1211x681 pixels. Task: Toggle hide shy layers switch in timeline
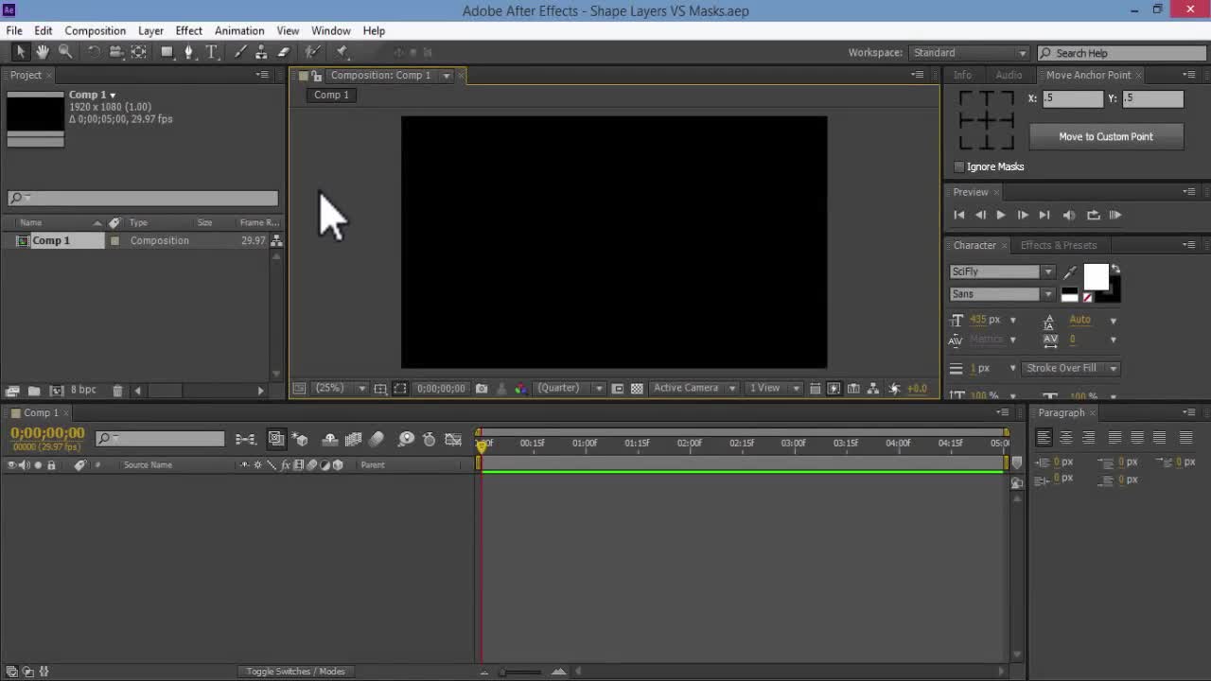click(330, 439)
